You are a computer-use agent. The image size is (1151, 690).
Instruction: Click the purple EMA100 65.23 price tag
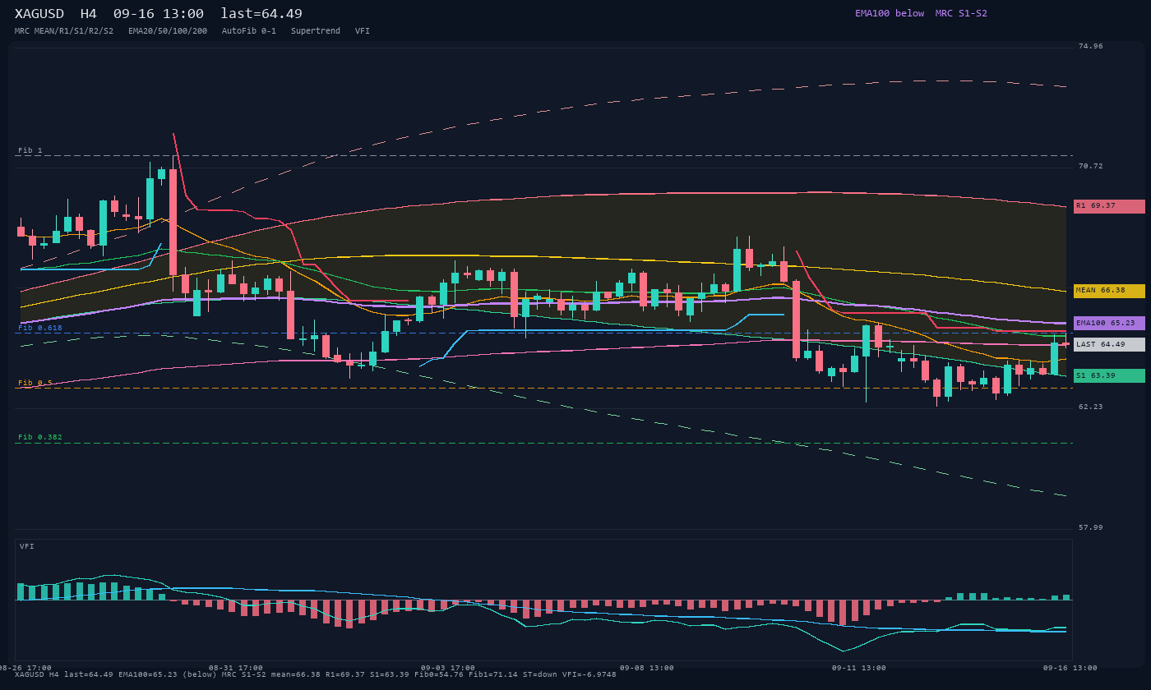click(x=1109, y=324)
